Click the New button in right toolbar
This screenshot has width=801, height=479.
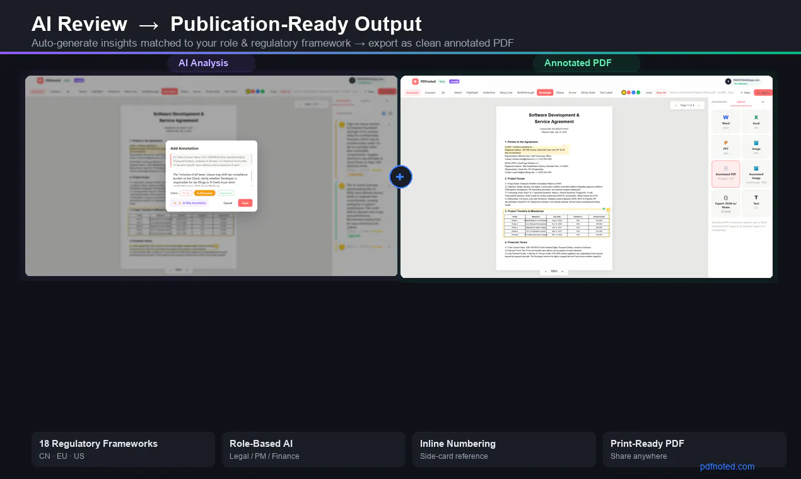(745, 93)
